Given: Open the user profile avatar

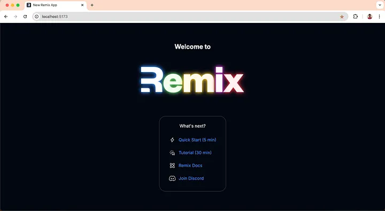Looking at the screenshot, I should 369,17.
